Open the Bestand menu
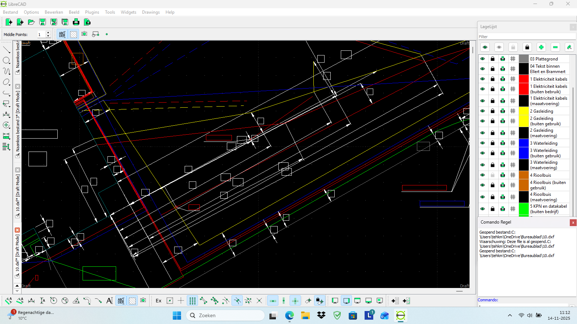577x324 pixels. coord(10,12)
